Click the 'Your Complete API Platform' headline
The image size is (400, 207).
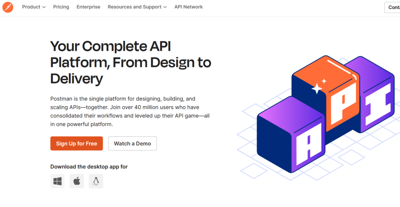[130, 62]
